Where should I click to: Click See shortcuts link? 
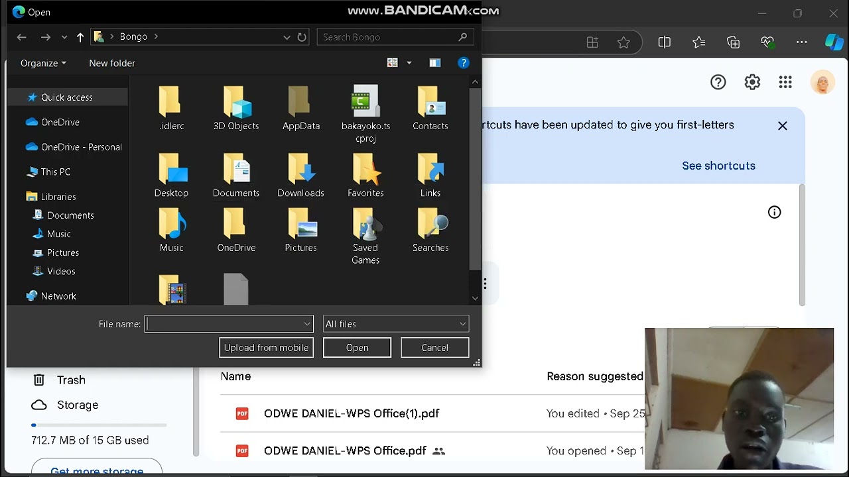718,166
